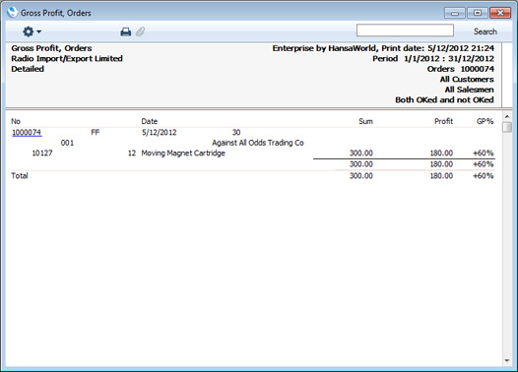Click item code 10127
518x372 pixels.
pyautogui.click(x=42, y=154)
